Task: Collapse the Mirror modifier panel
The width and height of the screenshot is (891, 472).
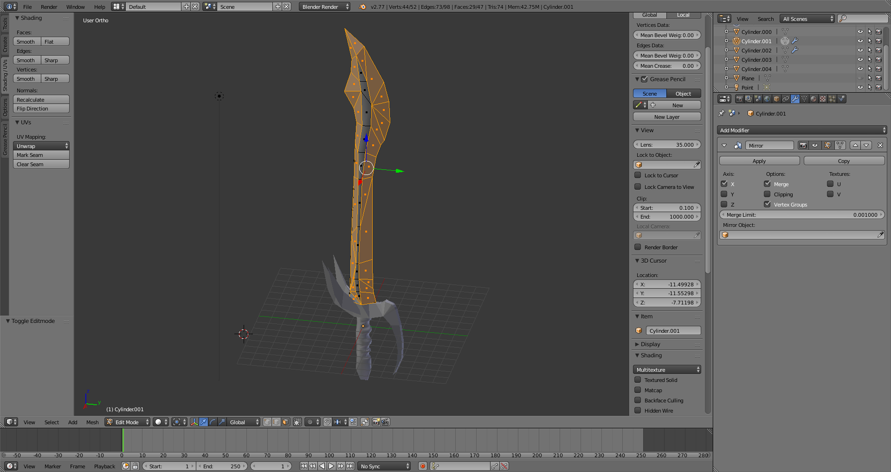Action: point(724,145)
